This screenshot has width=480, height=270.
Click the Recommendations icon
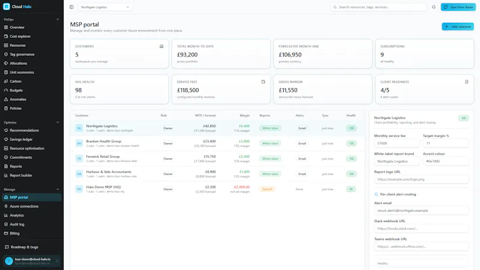click(6, 130)
